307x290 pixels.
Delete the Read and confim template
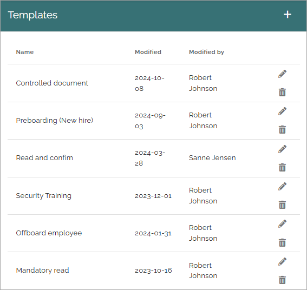282,168
